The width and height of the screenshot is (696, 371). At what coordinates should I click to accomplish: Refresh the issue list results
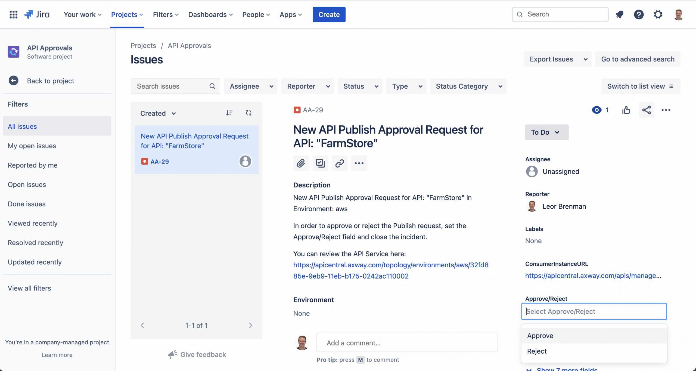point(249,113)
